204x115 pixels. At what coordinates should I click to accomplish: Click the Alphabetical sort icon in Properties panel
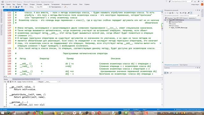click(x=168, y=73)
